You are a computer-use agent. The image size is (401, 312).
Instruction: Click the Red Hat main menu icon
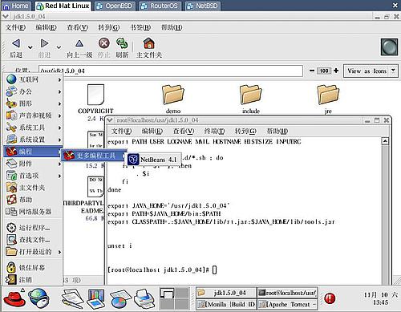pos(14,298)
